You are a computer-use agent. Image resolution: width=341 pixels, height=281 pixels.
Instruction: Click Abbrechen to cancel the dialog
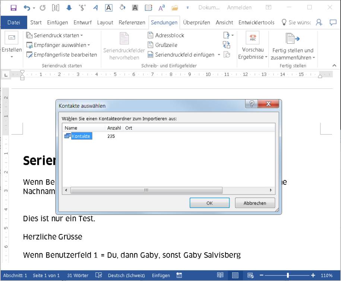pyautogui.click(x=255, y=203)
